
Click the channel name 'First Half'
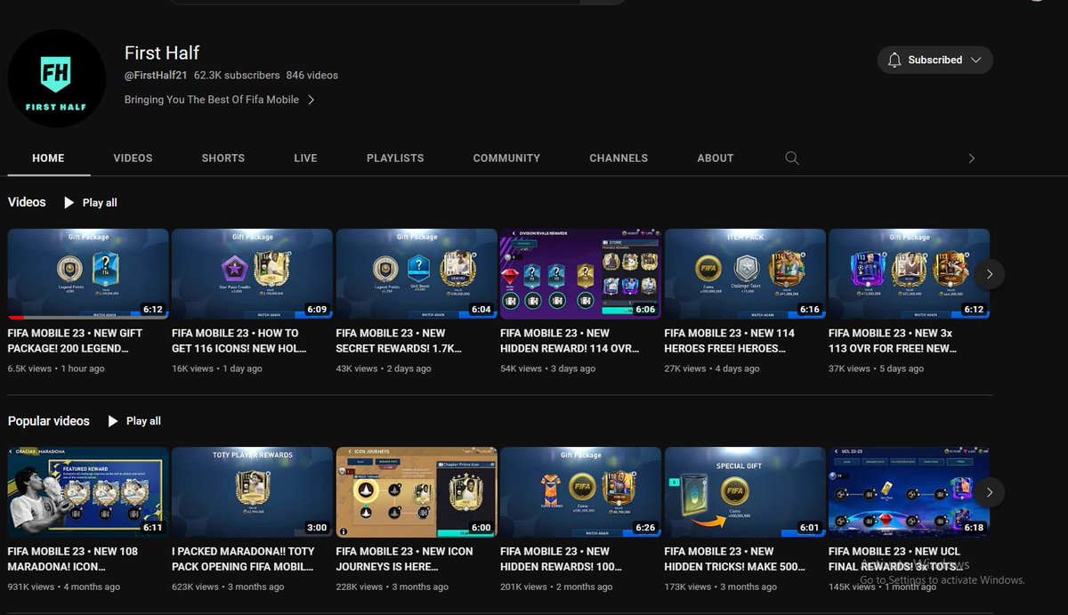pos(161,53)
